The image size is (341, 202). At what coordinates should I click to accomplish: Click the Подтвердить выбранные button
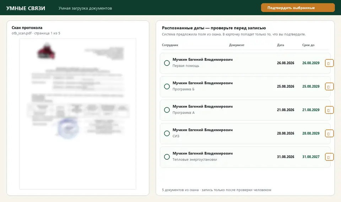pos(298,8)
